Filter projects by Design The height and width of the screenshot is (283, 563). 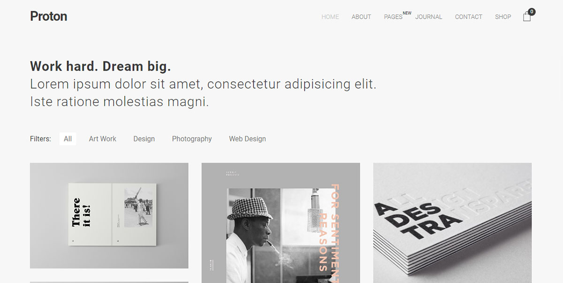point(144,139)
